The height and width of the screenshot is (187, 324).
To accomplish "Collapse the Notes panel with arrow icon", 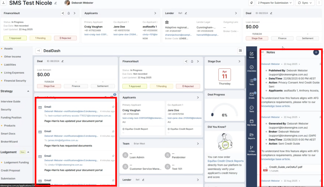I will point(263,52).
